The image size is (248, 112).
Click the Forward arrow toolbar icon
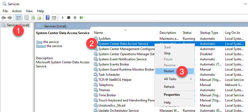[x=10, y=18]
